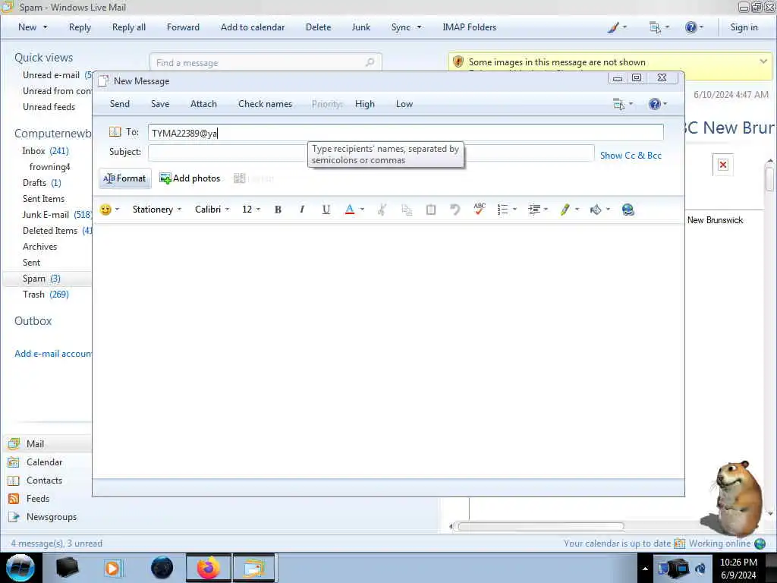777x583 pixels.
Task: Click Attach in New Message toolbar
Action: [x=203, y=104]
